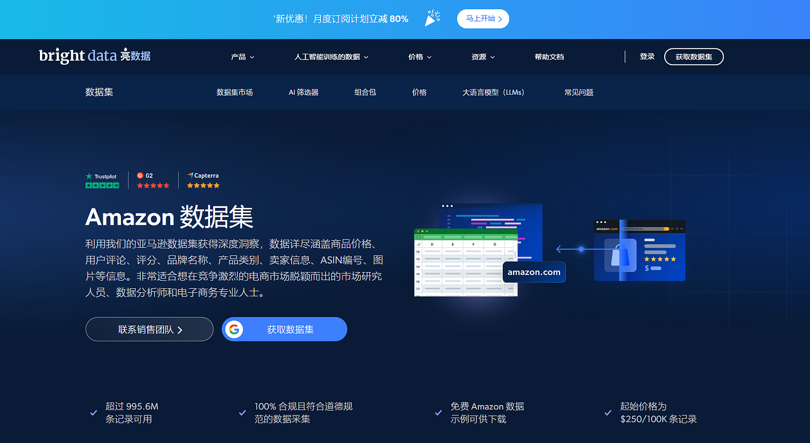810x443 pixels.
Task: Click the Google icon on 获取数据集 button
Action: (234, 329)
